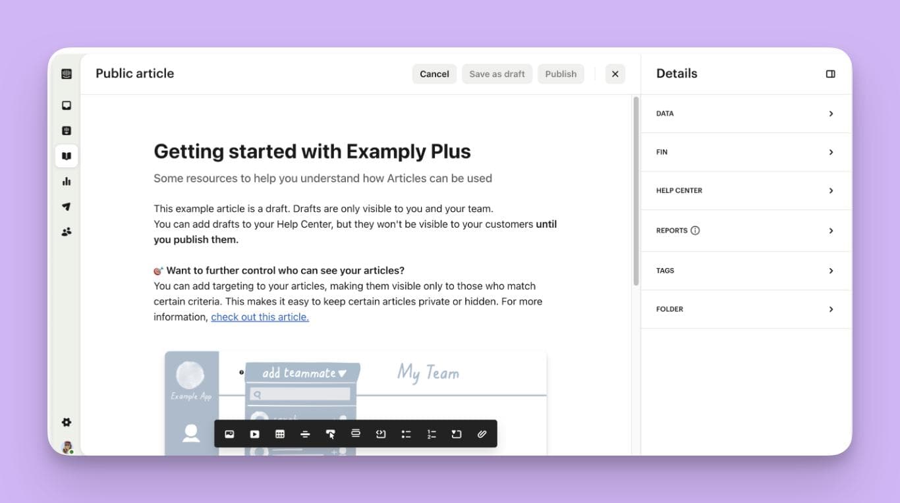Add a bulleted list

pyautogui.click(x=406, y=434)
